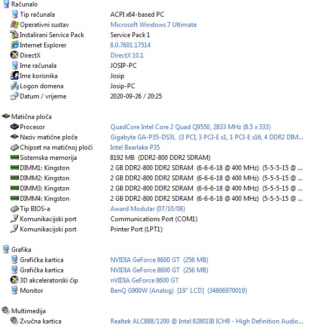
Task: Select the JOSIP-PC computer name value
Action: pos(123,66)
